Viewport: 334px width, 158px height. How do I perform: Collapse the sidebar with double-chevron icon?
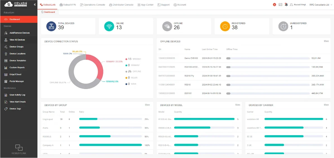pos(35,4)
